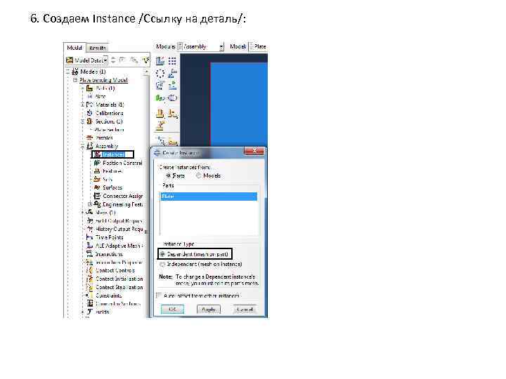
Task: Close the Create Instance dialog
Action: (x=254, y=151)
